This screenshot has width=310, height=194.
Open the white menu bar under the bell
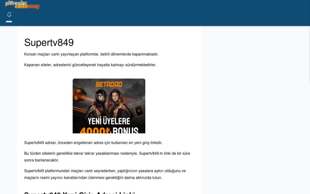tap(9, 22)
